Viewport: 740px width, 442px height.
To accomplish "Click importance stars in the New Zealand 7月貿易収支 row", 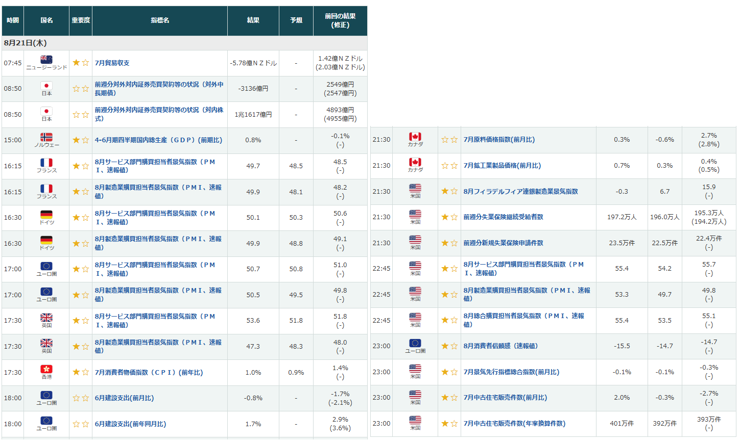I will 81,63.
